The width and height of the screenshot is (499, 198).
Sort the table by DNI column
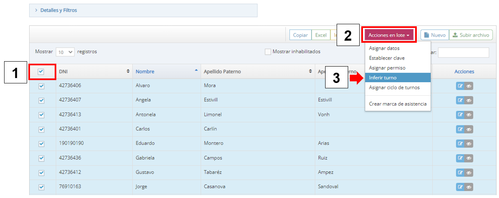click(94, 71)
